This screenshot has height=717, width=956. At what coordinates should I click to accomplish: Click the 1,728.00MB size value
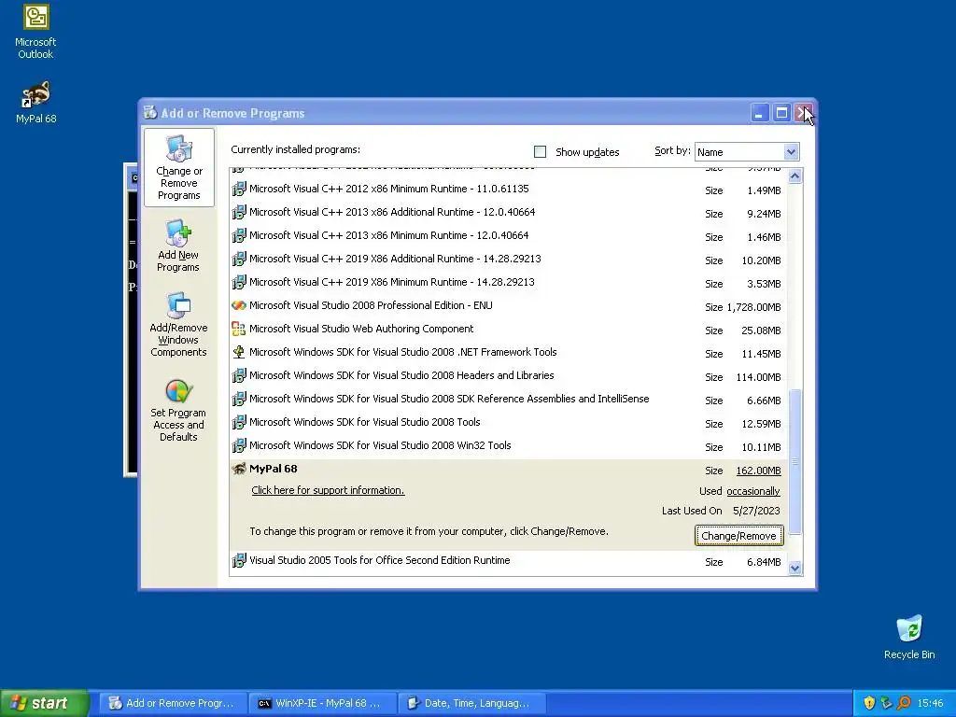753,307
